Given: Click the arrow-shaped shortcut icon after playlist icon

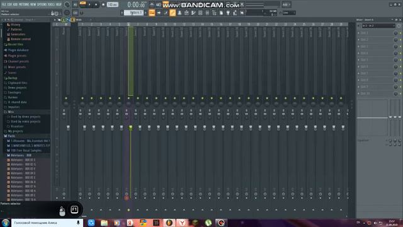Looking at the screenshot, I should tap(159, 13).
